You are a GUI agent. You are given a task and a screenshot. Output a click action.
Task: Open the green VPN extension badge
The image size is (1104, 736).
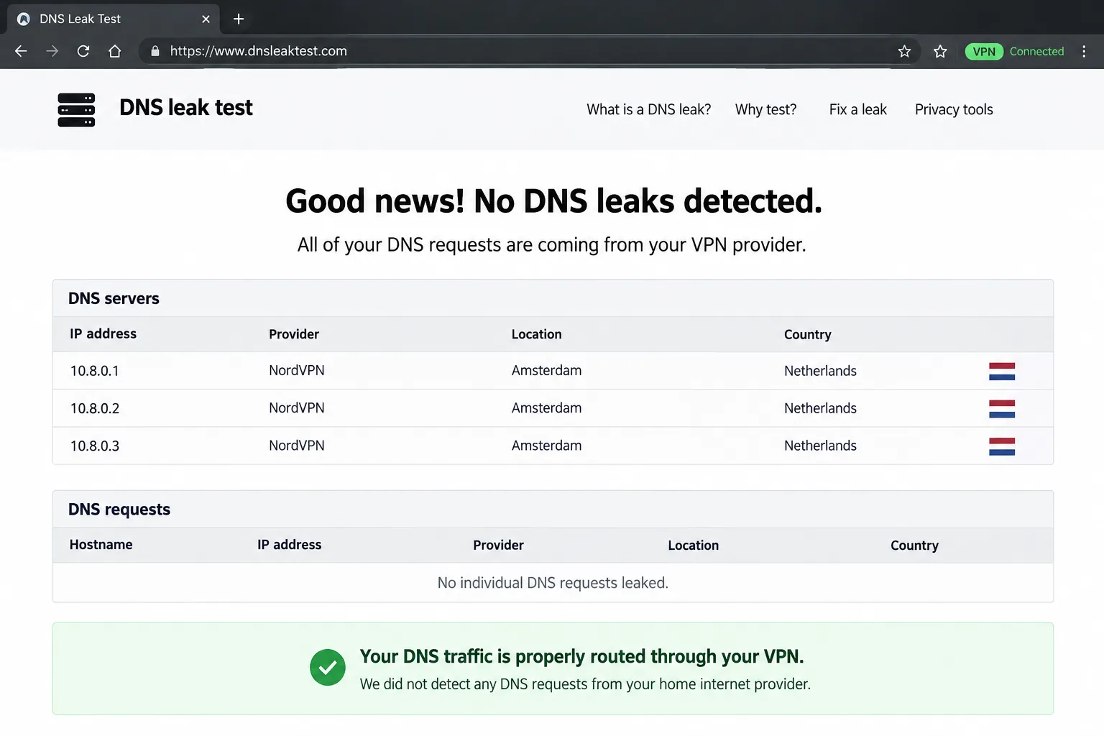[984, 51]
